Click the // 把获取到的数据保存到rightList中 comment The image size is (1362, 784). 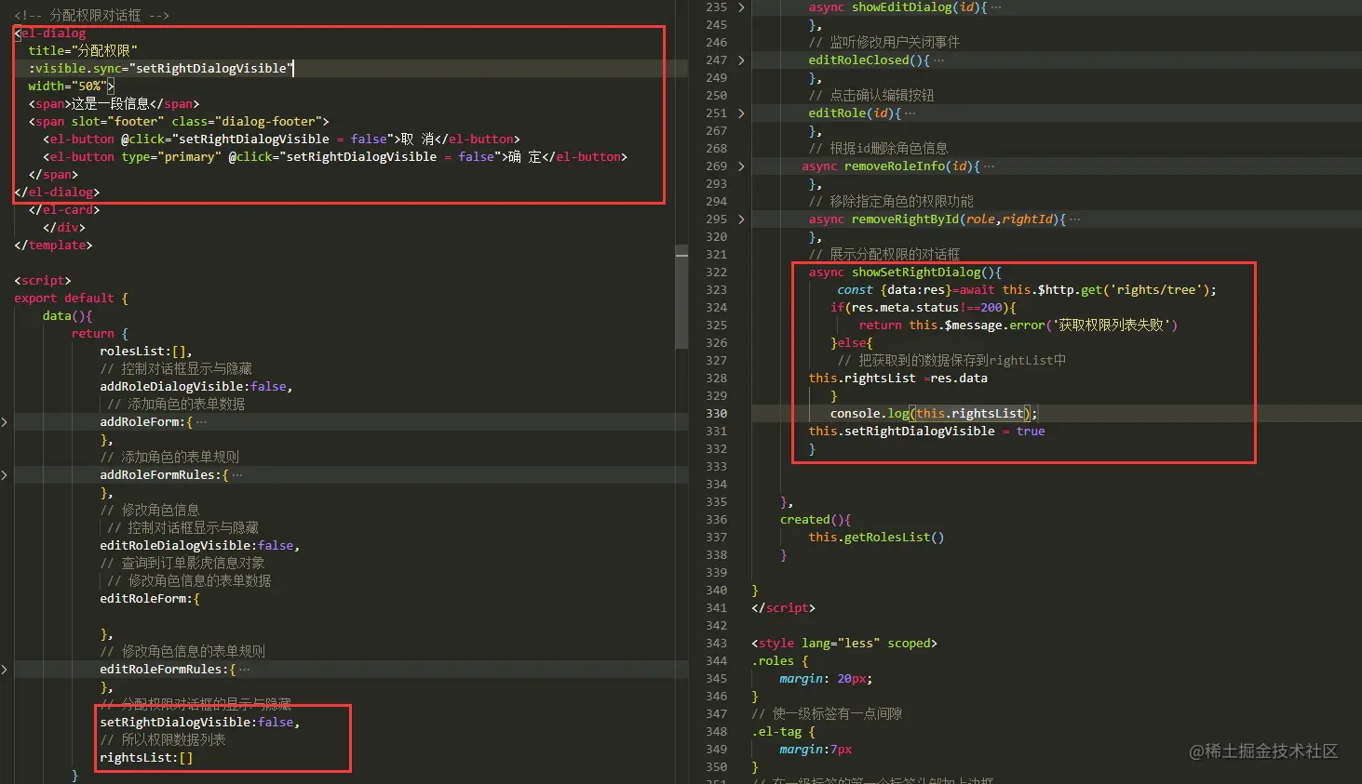click(x=951, y=360)
